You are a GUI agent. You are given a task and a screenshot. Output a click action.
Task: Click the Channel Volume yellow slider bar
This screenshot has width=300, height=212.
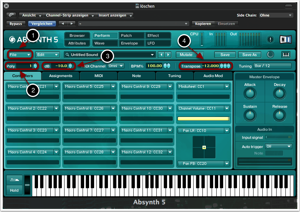(x=203, y=118)
